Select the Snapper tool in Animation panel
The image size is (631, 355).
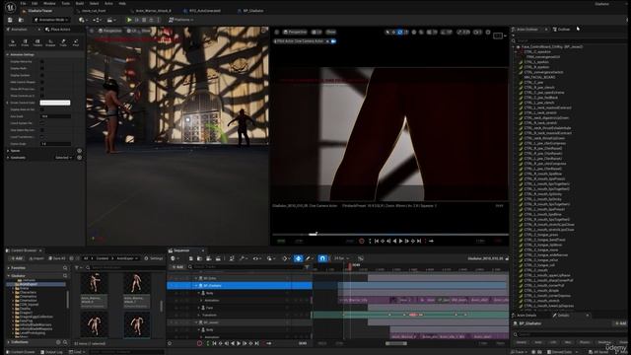[x=50, y=42]
